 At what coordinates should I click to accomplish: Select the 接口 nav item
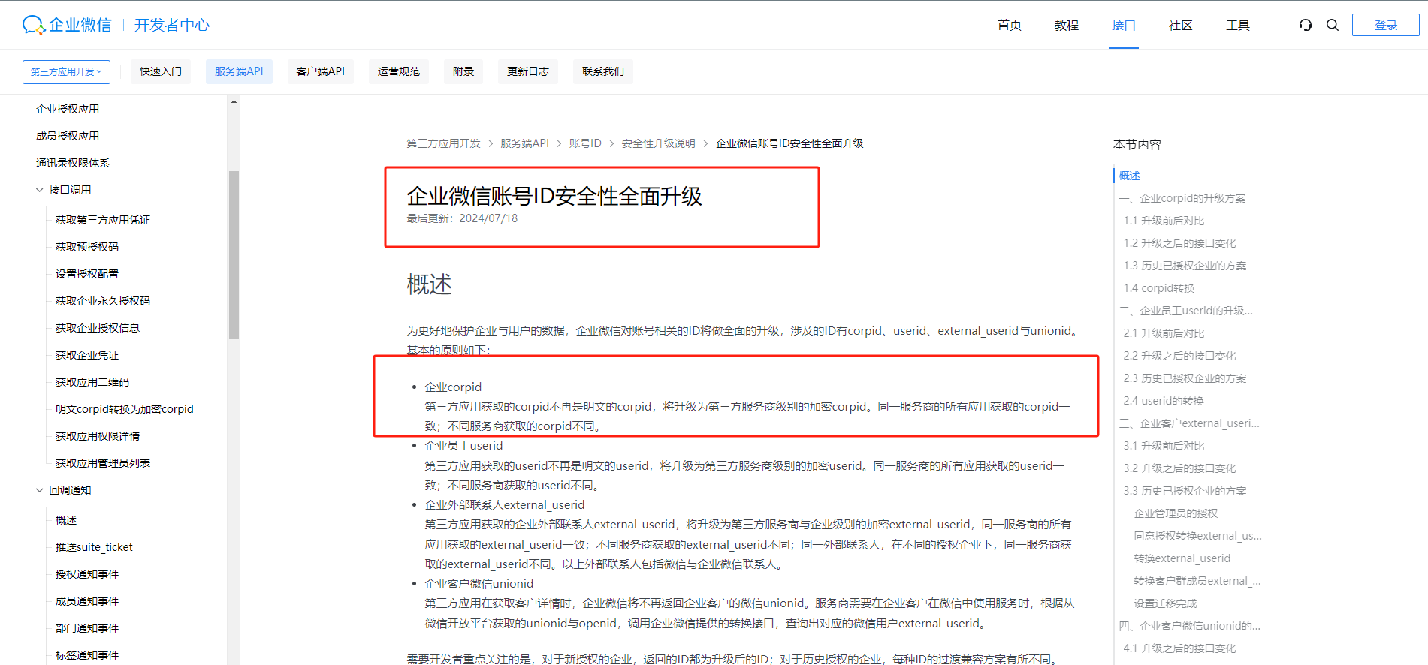(1124, 25)
